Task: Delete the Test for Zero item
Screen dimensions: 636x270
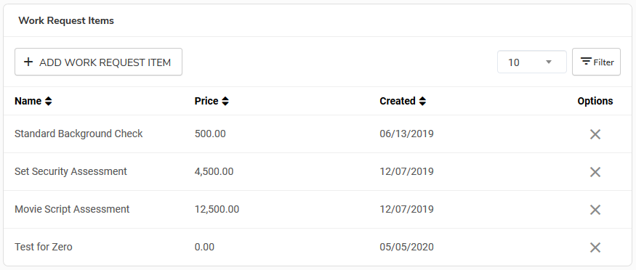Action: [595, 247]
